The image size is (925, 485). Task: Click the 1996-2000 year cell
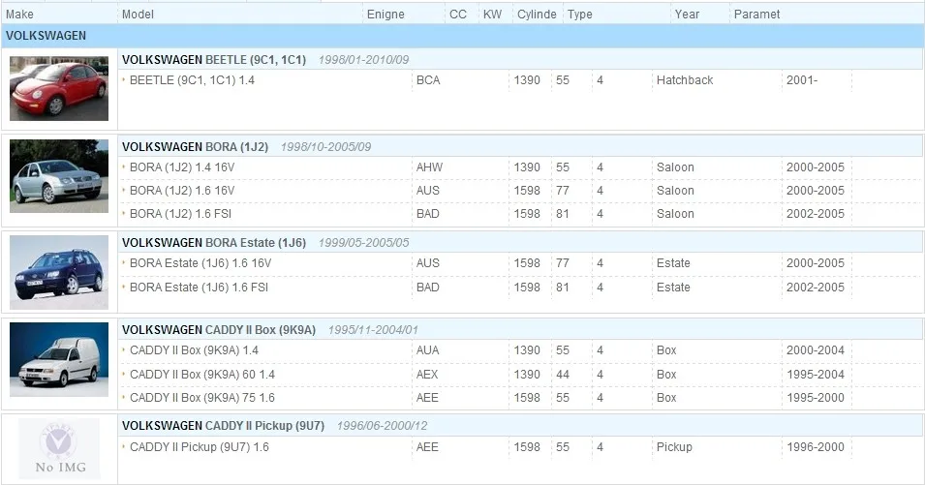click(815, 446)
